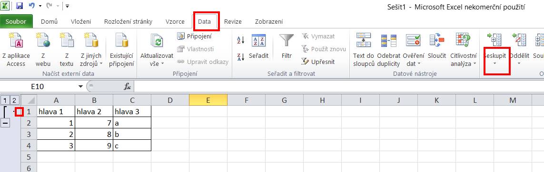Open the Soubor menu tab

tap(16, 21)
